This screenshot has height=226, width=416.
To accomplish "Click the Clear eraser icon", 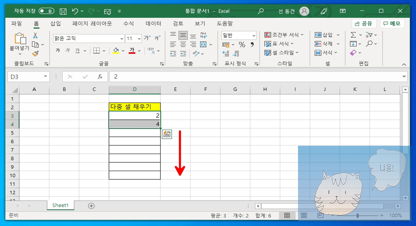I will coord(353,53).
